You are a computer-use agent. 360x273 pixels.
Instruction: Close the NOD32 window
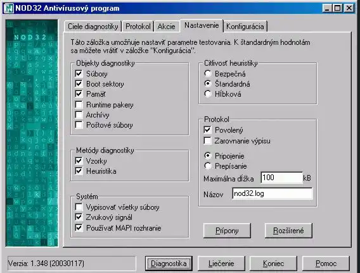(x=349, y=8)
